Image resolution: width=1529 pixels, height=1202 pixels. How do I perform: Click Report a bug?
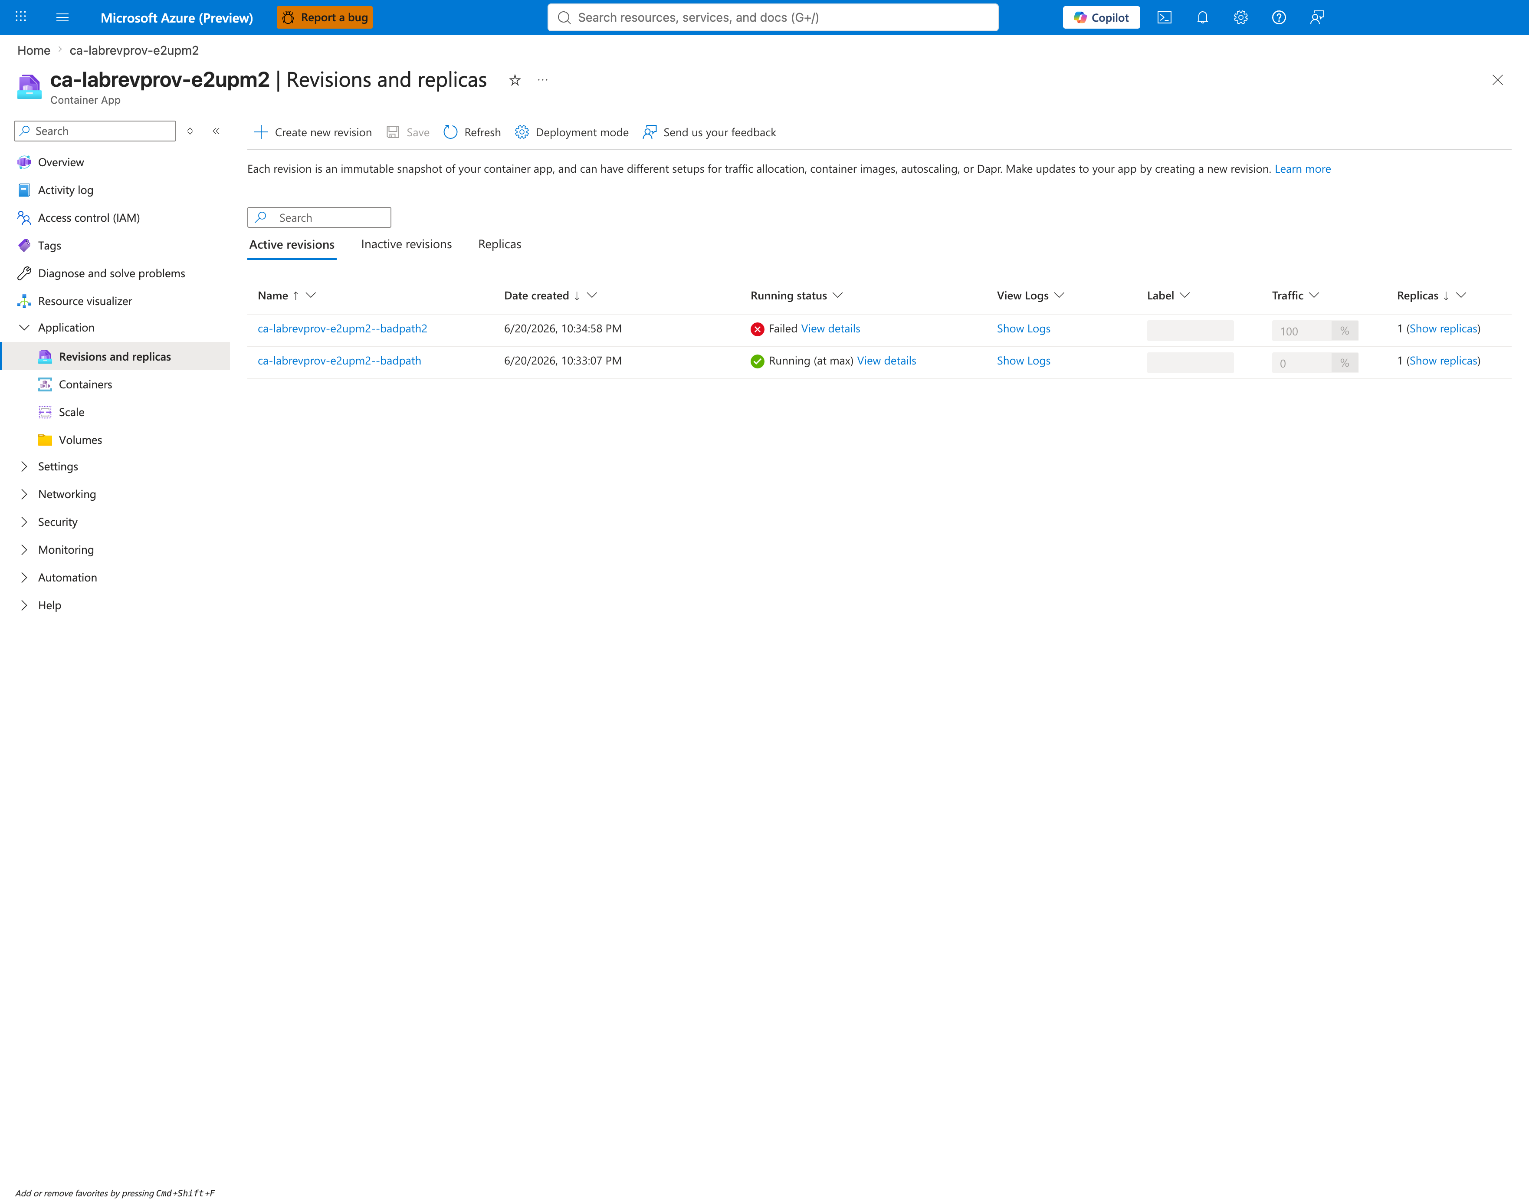[325, 18]
